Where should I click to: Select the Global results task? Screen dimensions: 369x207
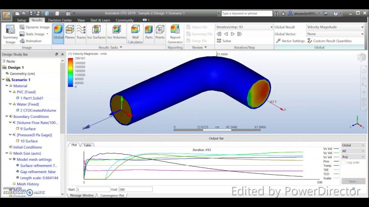pos(58,33)
